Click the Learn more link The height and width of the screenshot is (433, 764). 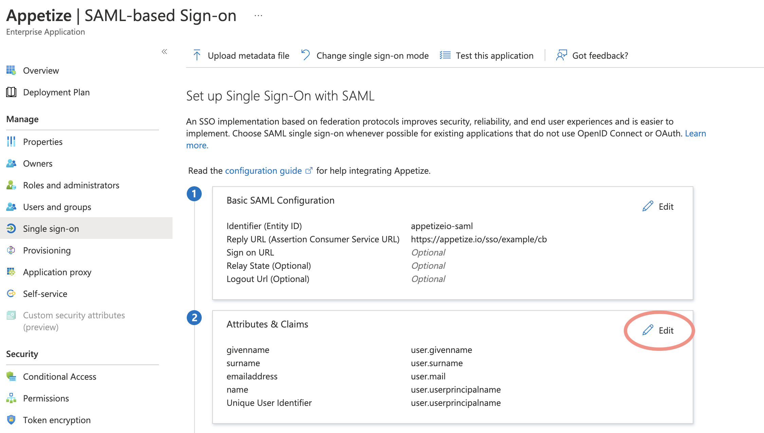pyautogui.click(x=695, y=133)
